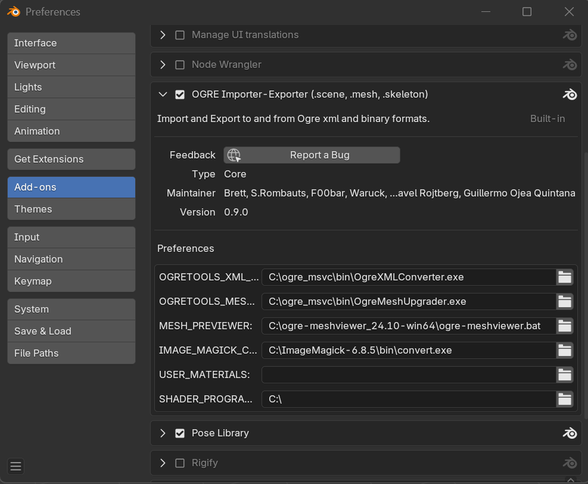Click Blender logo on Manage UI translations row

[570, 35]
